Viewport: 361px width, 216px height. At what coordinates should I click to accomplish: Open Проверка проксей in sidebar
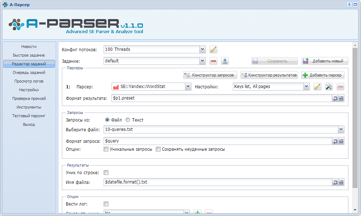[29, 98]
